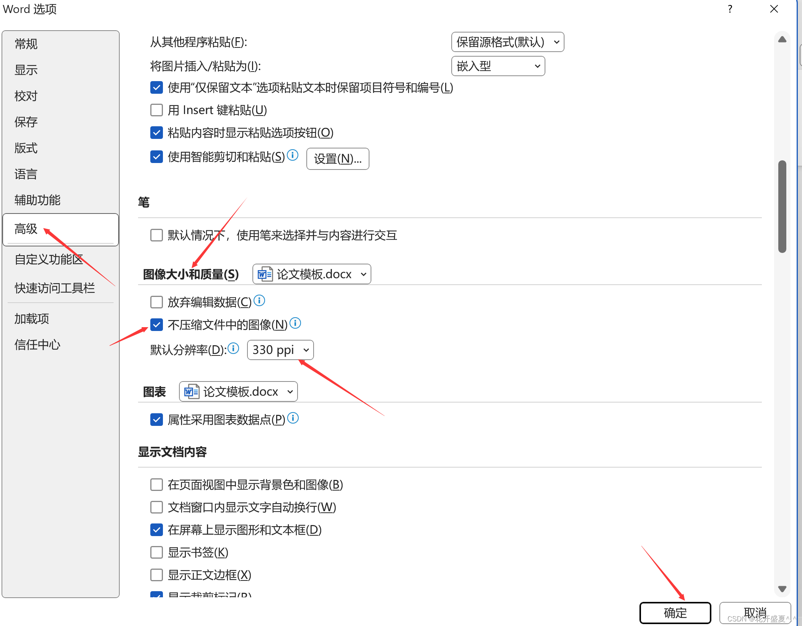Open the 330 ppi resolution dropdown
Image resolution: width=802 pixels, height=626 pixels.
[280, 350]
